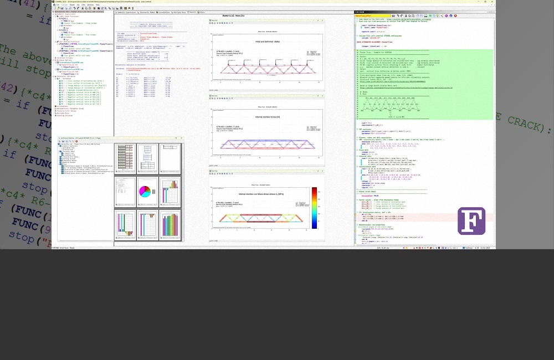Switch to the Stochastic Model tab

147,12
